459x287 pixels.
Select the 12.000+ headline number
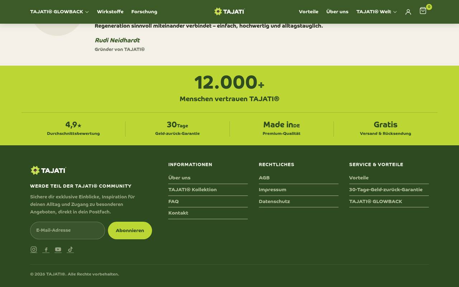pos(229,83)
